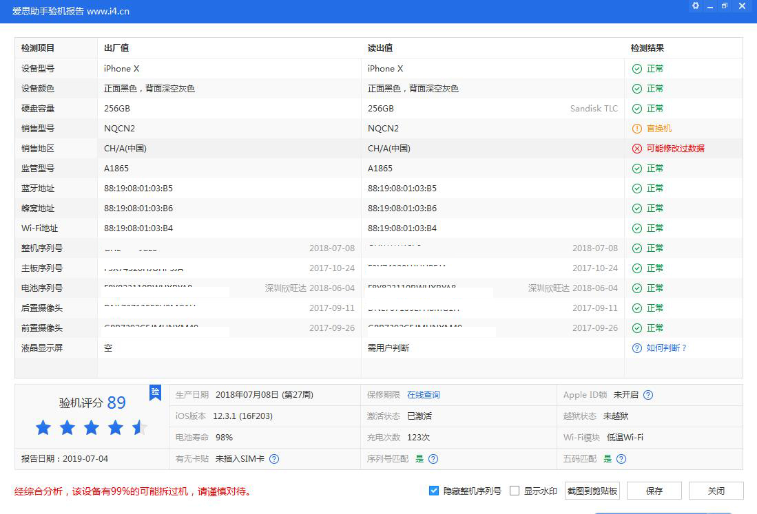The image size is (757, 514).
Task: Click the factory color 正面黑色，背面深空灰色
Action: (x=149, y=89)
